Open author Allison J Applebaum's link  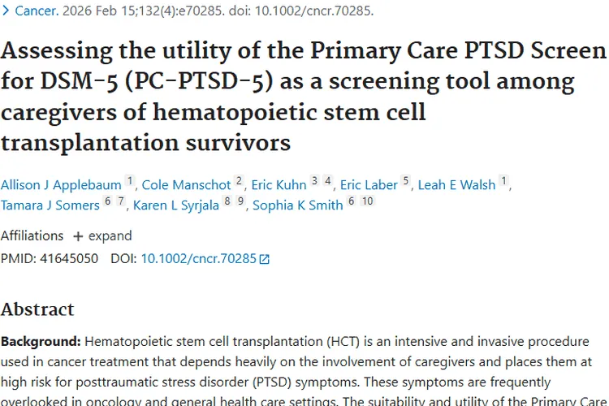61,184
